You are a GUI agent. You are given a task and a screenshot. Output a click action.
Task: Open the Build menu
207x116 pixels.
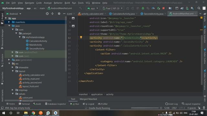click(x=67, y=3)
